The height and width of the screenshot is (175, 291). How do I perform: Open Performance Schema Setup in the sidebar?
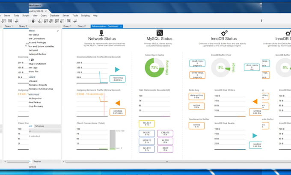[41, 89]
